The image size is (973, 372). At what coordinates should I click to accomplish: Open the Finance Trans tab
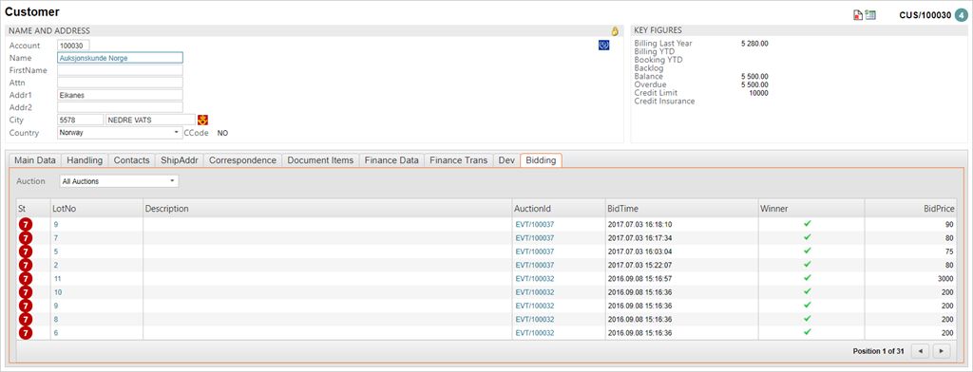(459, 160)
